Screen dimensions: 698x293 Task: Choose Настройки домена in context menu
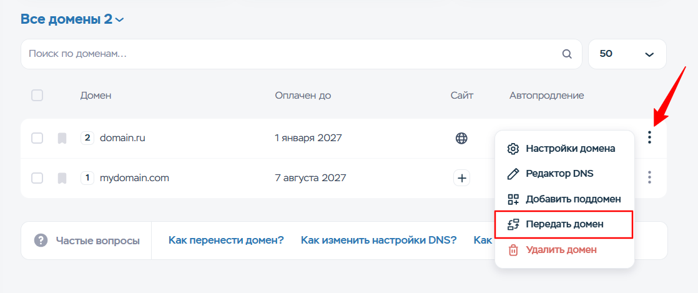click(x=570, y=149)
